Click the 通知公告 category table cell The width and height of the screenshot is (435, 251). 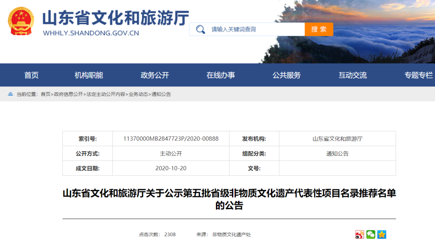click(x=338, y=154)
